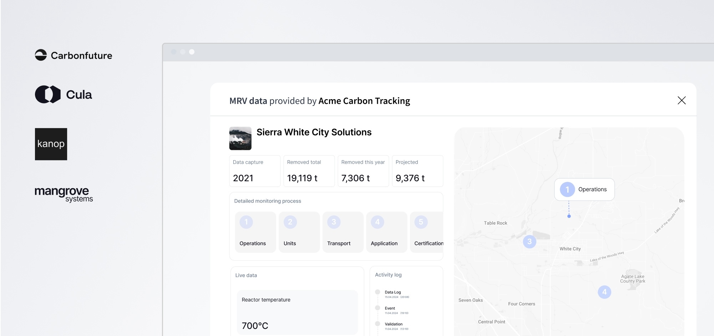Select step 1 Operations card

point(255,232)
